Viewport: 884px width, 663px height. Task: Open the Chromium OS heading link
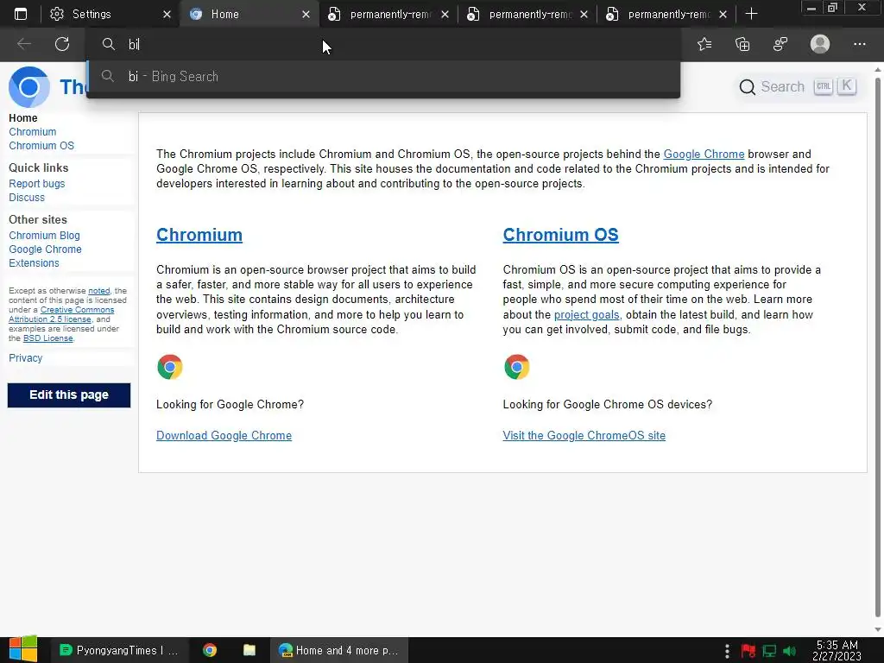[560, 235]
